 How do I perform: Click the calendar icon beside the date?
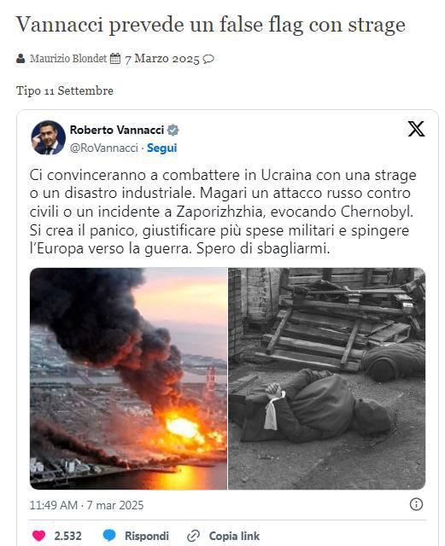click(x=115, y=58)
